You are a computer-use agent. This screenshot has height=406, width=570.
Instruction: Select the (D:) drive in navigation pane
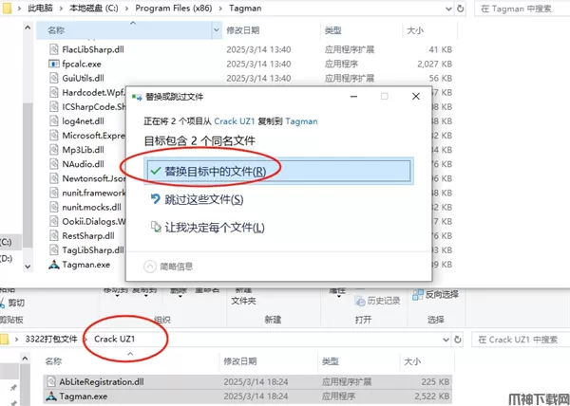pos(7,258)
